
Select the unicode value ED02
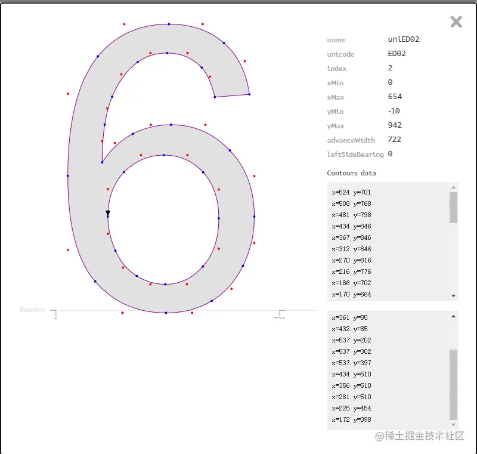pyautogui.click(x=397, y=54)
